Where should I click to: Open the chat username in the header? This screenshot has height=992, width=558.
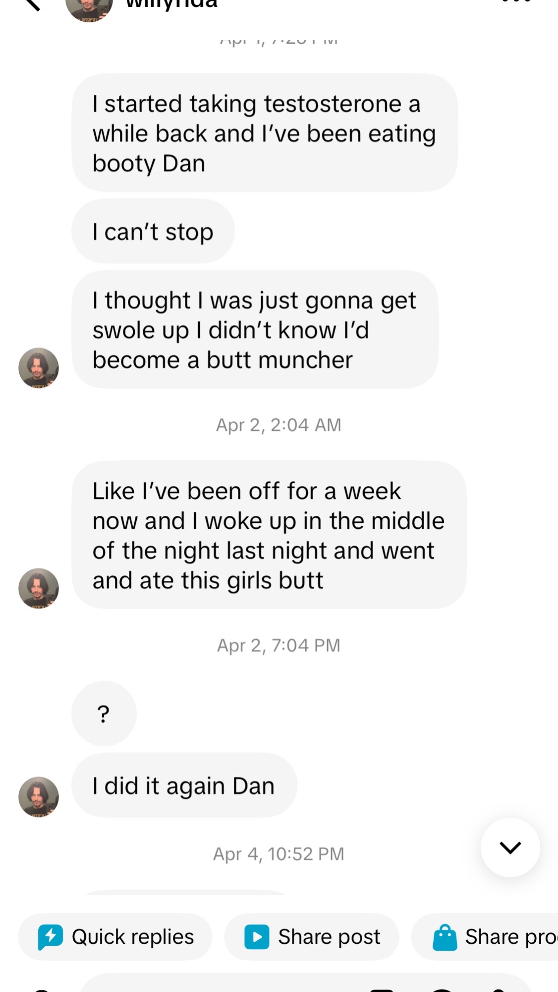click(x=171, y=4)
